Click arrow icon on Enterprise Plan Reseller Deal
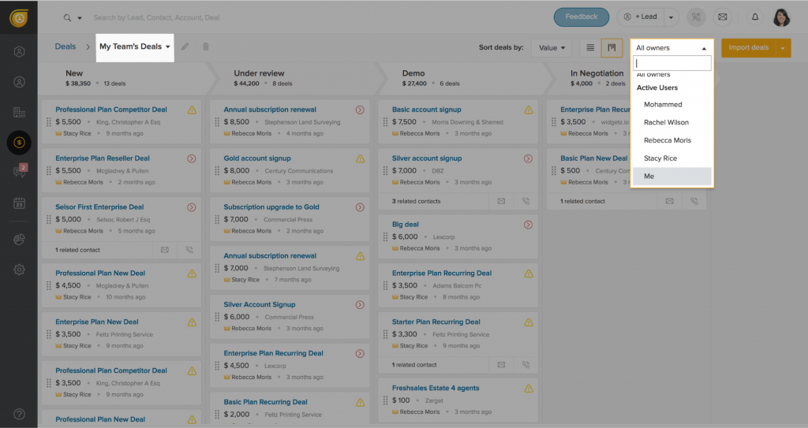This screenshot has height=428, width=808. coord(191,158)
